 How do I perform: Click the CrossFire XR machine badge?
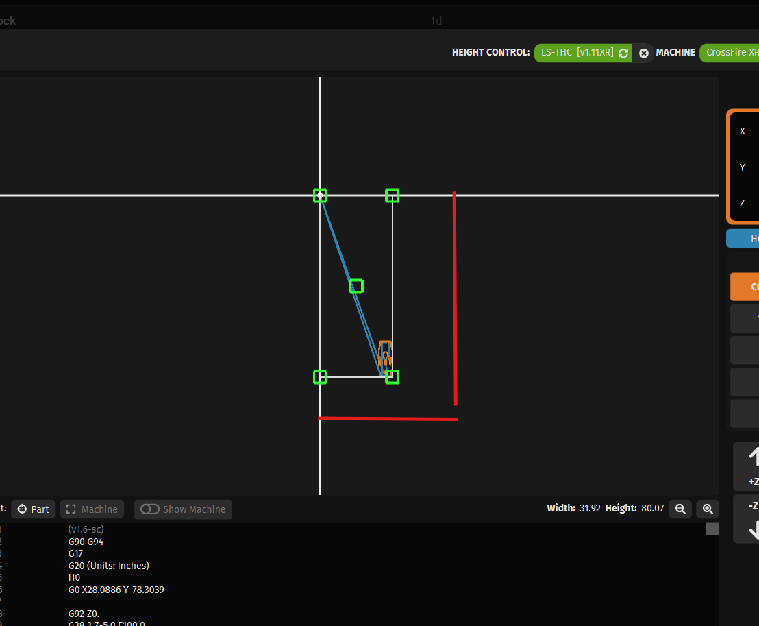coord(732,52)
